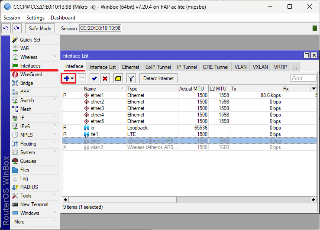Screen dimensions: 320x230
Task: Click the redo arrow icon
Action: pos(17,29)
